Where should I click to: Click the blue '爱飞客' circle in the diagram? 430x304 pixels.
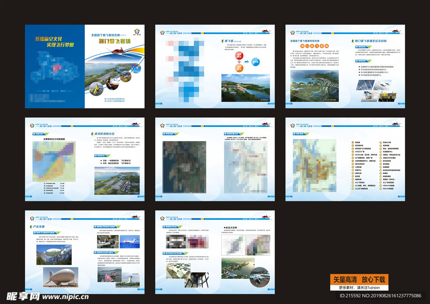(x=255, y=62)
